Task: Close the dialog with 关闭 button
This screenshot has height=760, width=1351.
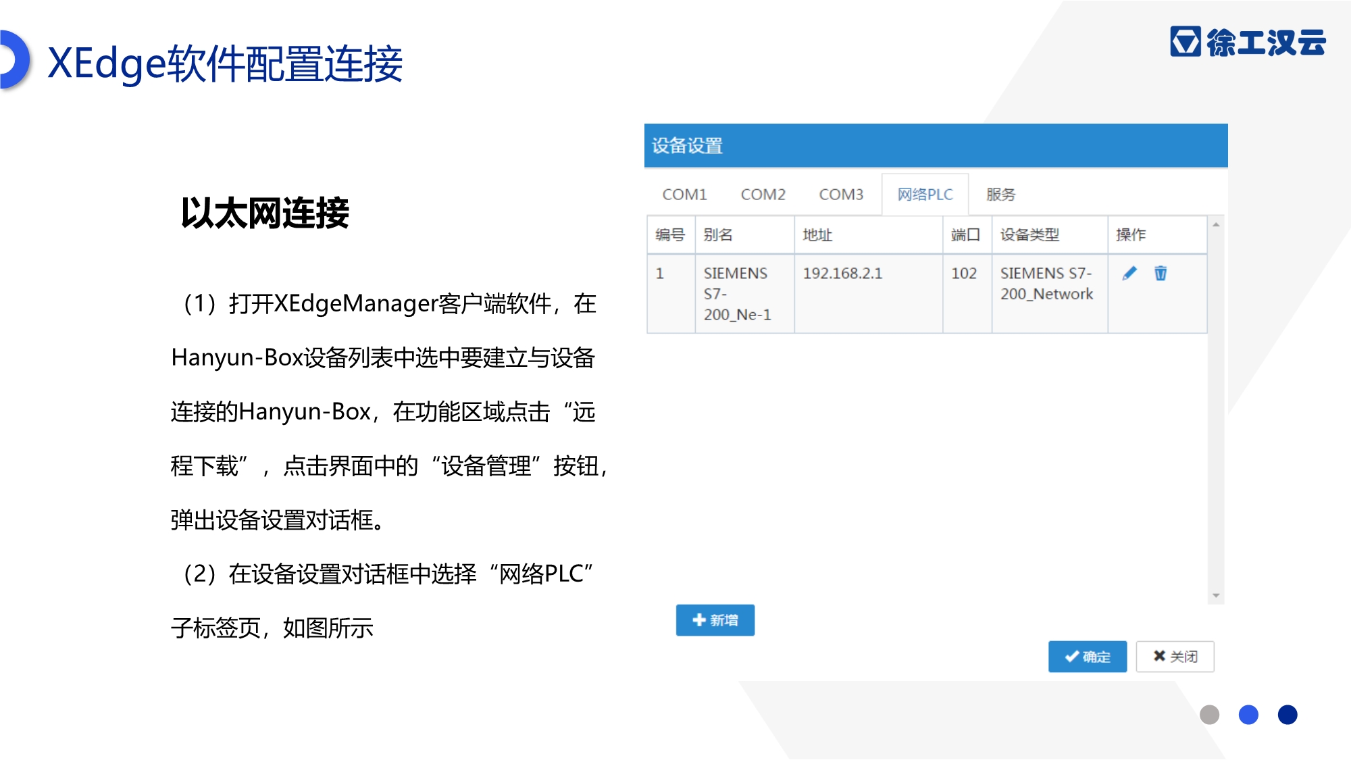Action: [1175, 657]
